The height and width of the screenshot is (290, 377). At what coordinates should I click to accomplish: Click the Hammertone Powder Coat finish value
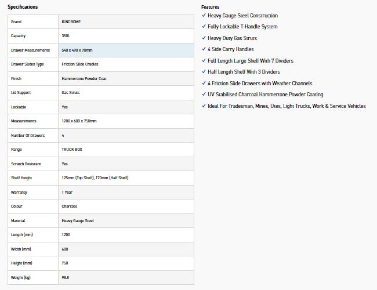(x=84, y=79)
